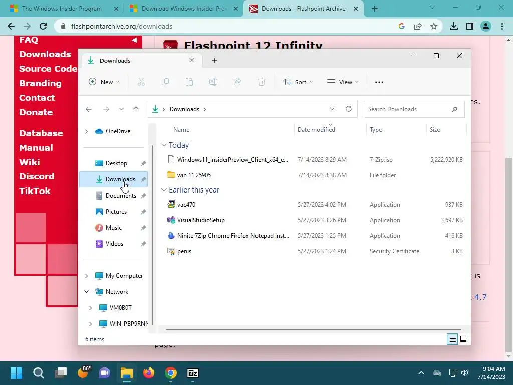
Task: Expand My Computer in navigation pane
Action: [x=86, y=276]
